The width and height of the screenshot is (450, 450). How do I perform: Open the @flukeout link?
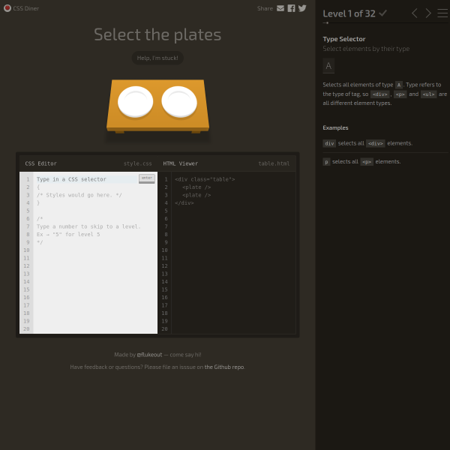[149, 355]
